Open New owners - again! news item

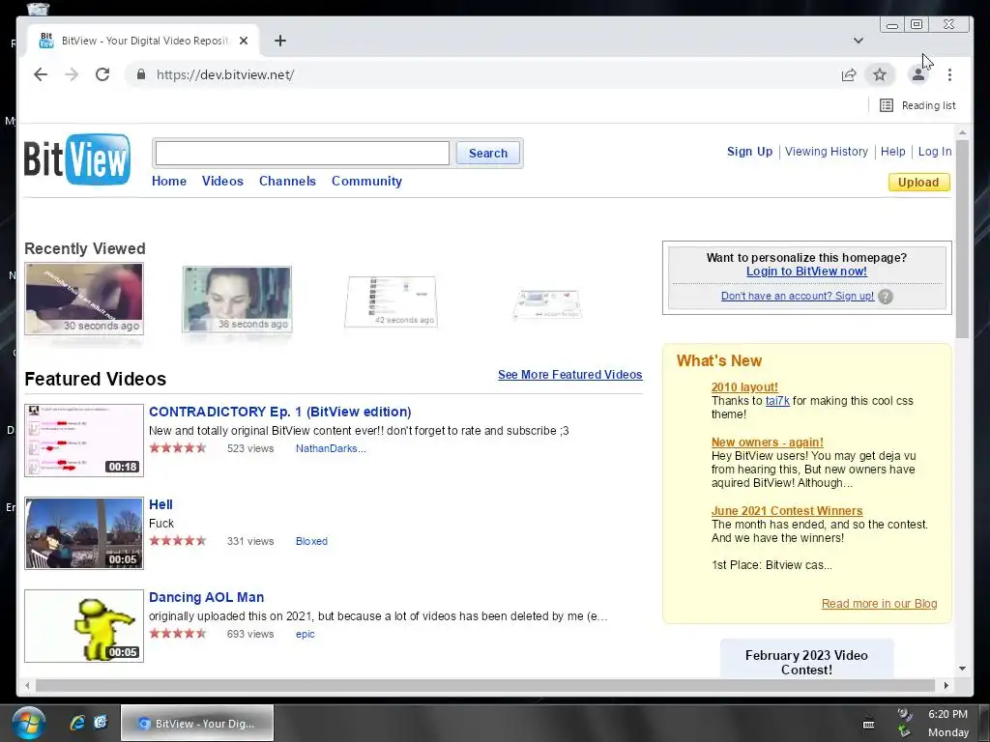(767, 442)
